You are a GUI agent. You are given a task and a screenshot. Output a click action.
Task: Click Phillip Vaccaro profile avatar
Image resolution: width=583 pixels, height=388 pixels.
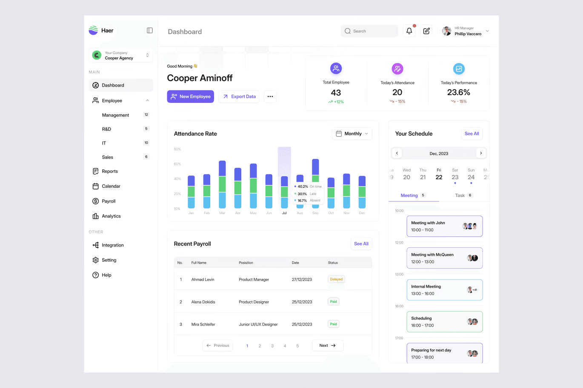point(446,31)
